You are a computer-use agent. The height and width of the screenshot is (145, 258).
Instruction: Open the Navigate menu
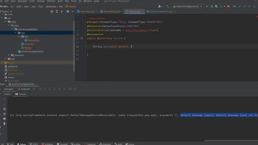23,1
